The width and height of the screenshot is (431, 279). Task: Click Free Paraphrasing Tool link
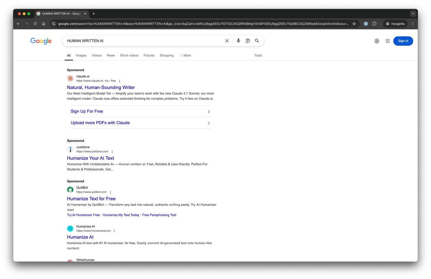(159, 215)
